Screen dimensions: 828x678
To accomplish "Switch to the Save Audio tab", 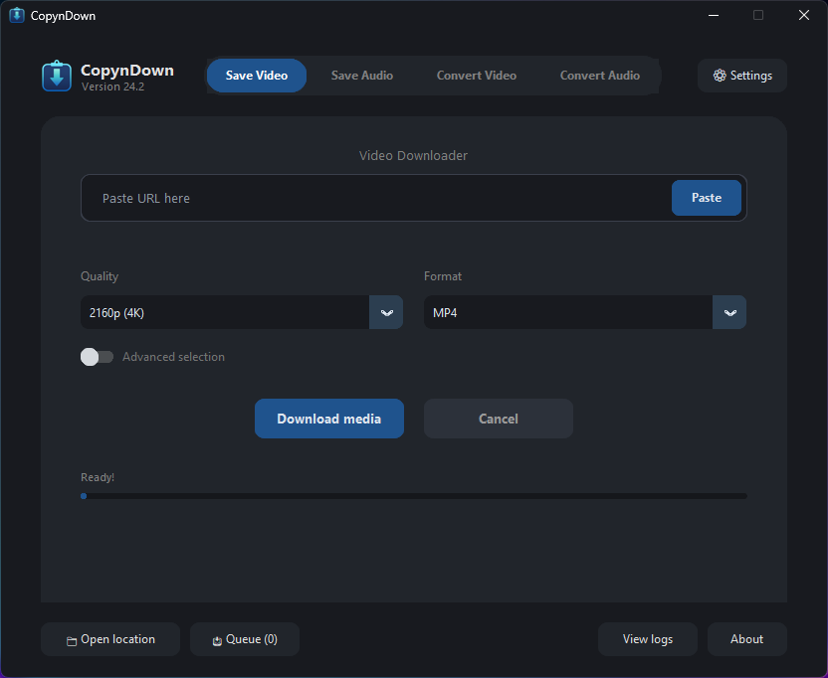I will (361, 76).
